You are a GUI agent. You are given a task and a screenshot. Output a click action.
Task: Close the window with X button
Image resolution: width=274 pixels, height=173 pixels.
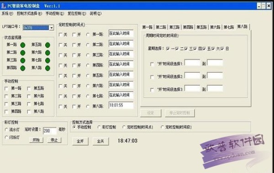pyautogui.click(x=269, y=6)
